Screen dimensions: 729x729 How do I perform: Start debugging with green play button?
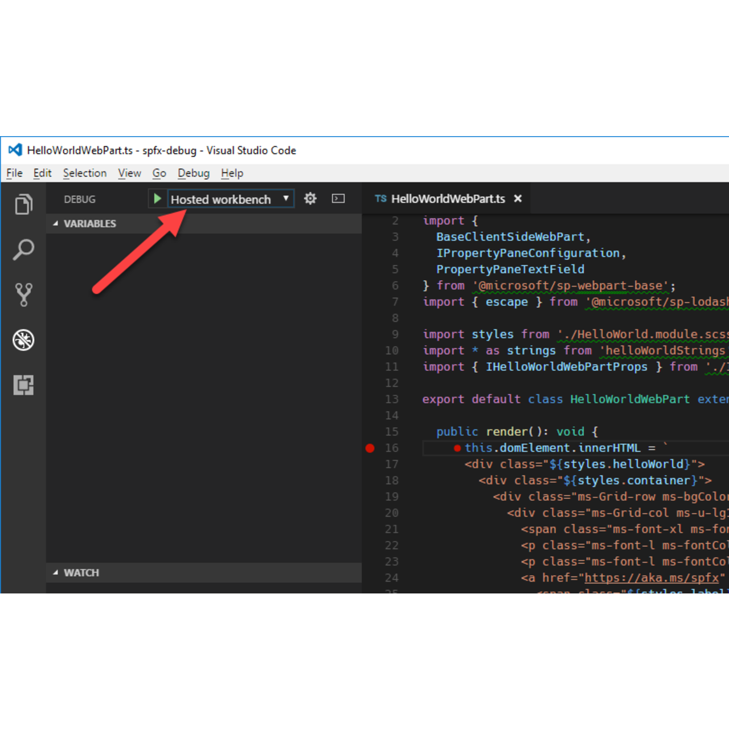coord(157,199)
